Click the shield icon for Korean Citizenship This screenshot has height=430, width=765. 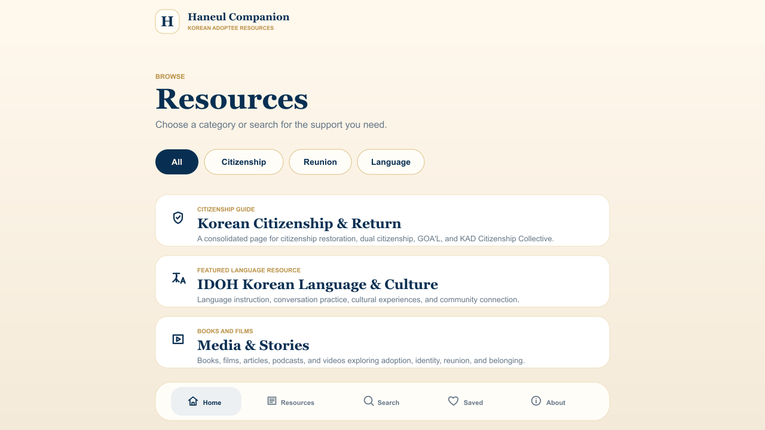pyautogui.click(x=178, y=217)
